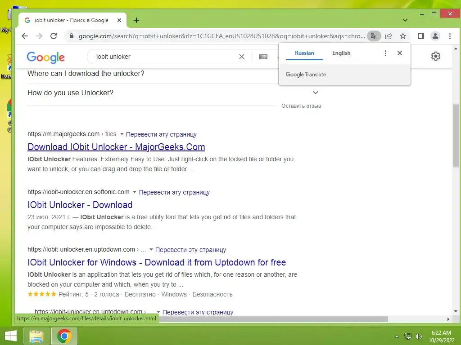Switch to the English translate tab
The width and height of the screenshot is (461, 345).
pos(341,53)
